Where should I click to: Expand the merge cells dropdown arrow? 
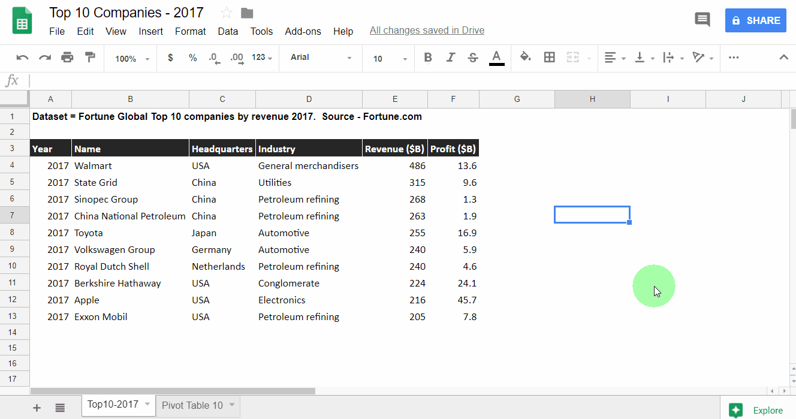(589, 58)
